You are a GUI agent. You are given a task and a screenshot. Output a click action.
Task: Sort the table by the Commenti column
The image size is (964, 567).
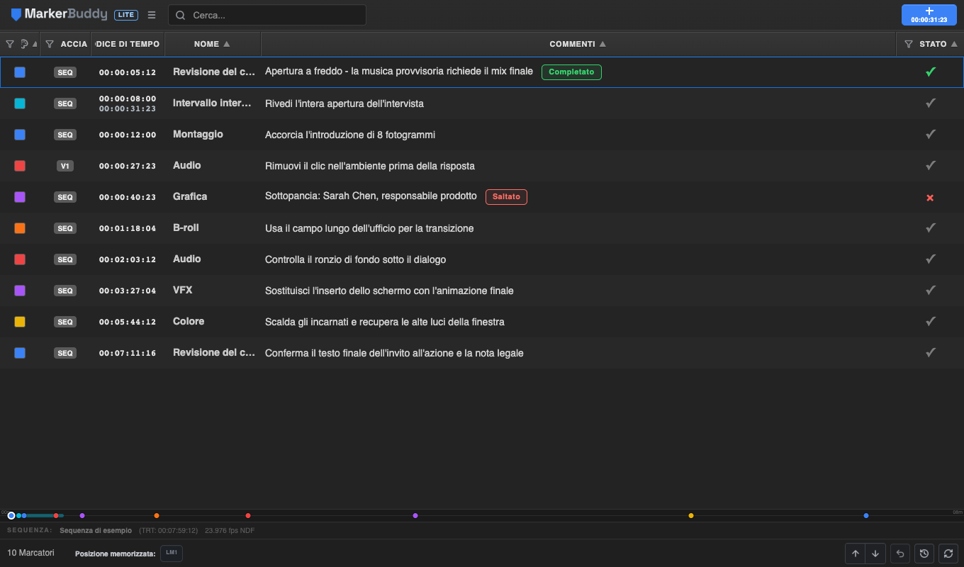578,44
